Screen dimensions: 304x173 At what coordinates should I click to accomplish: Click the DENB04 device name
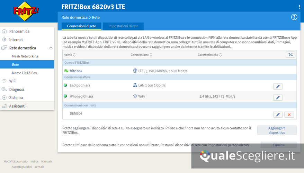(x=76, y=113)
